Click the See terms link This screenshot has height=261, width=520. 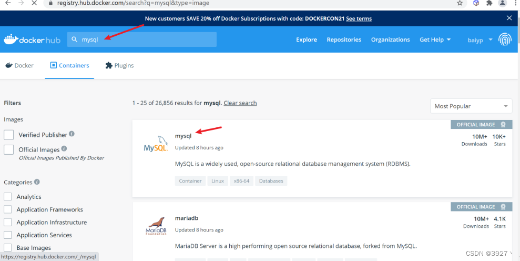click(359, 18)
